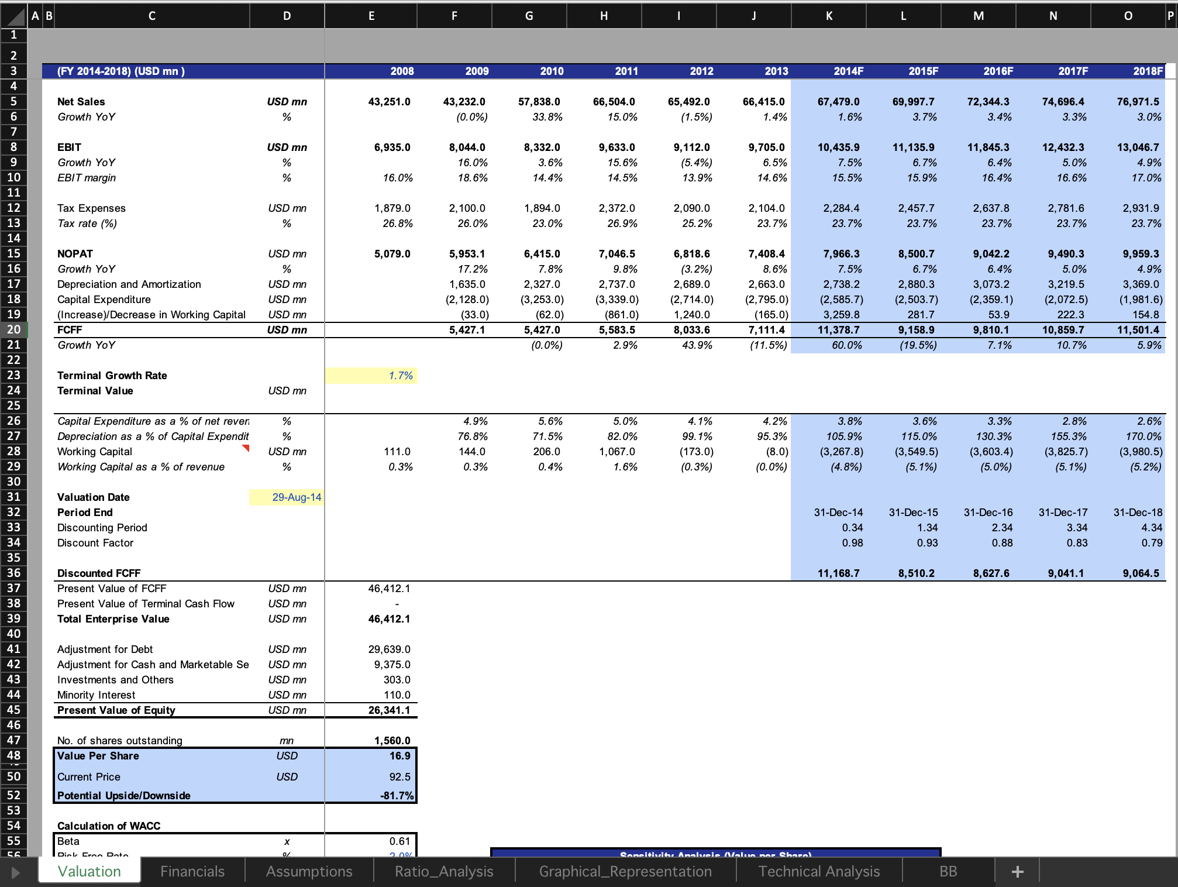Viewport: 1178px width, 887px height.
Task: Click the Valuation Date cell 29-Aug-14
Action: (287, 497)
